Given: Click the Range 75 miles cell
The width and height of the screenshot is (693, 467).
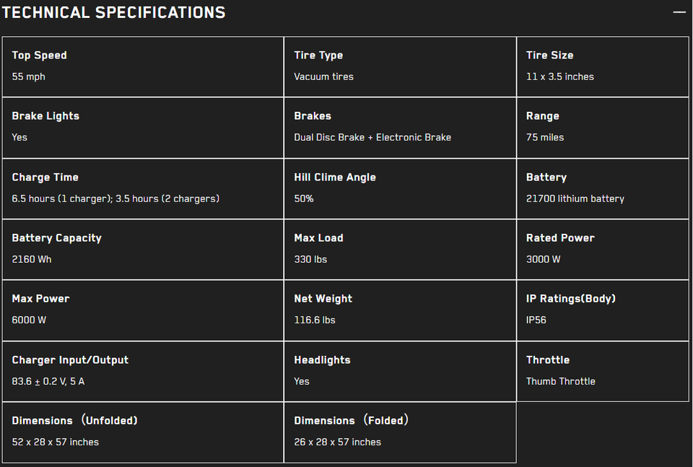Looking at the screenshot, I should (x=603, y=128).
